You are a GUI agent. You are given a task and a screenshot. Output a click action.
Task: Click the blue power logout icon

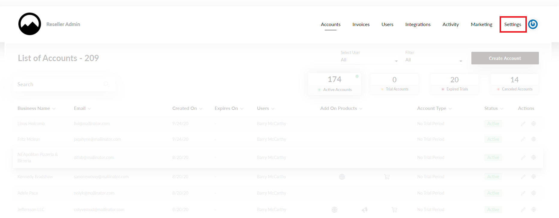tap(533, 24)
